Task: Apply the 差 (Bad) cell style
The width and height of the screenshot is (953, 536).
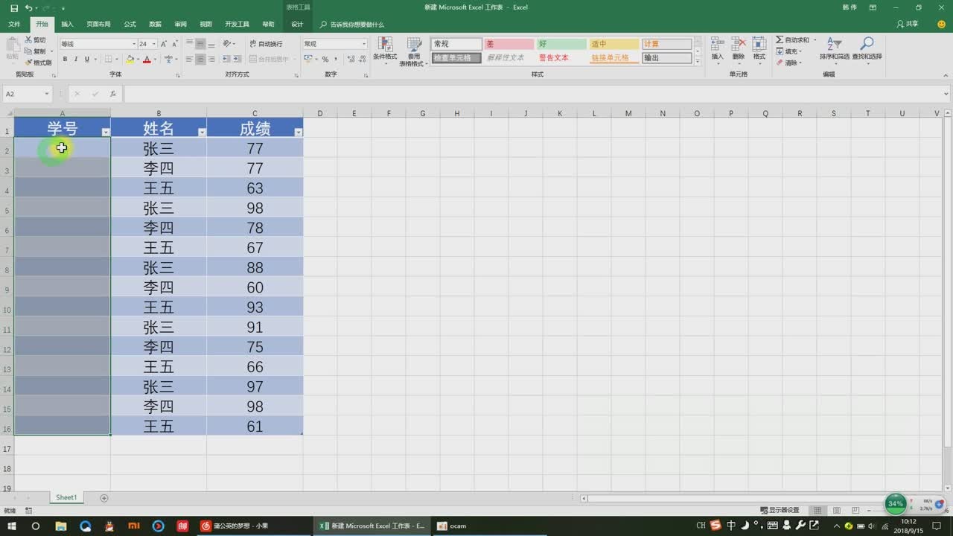Action: pyautogui.click(x=509, y=44)
